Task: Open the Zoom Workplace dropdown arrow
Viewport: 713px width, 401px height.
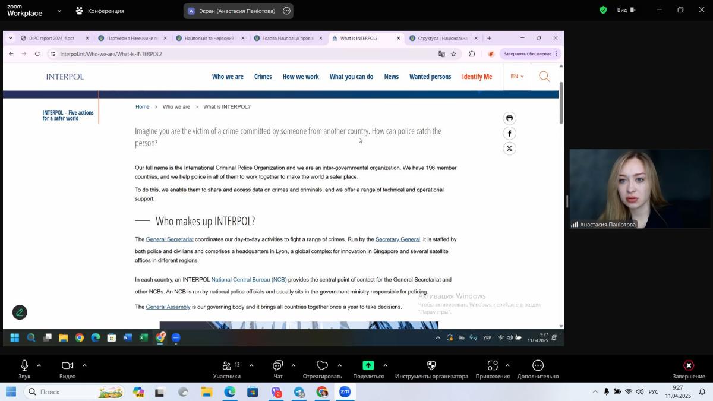Action: point(59,11)
